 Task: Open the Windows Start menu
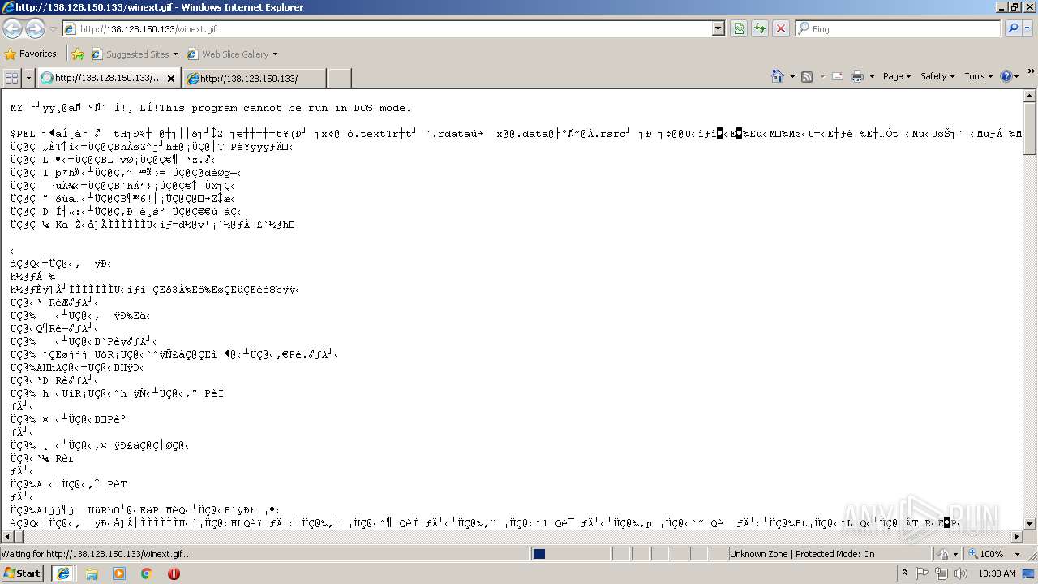(x=22, y=573)
